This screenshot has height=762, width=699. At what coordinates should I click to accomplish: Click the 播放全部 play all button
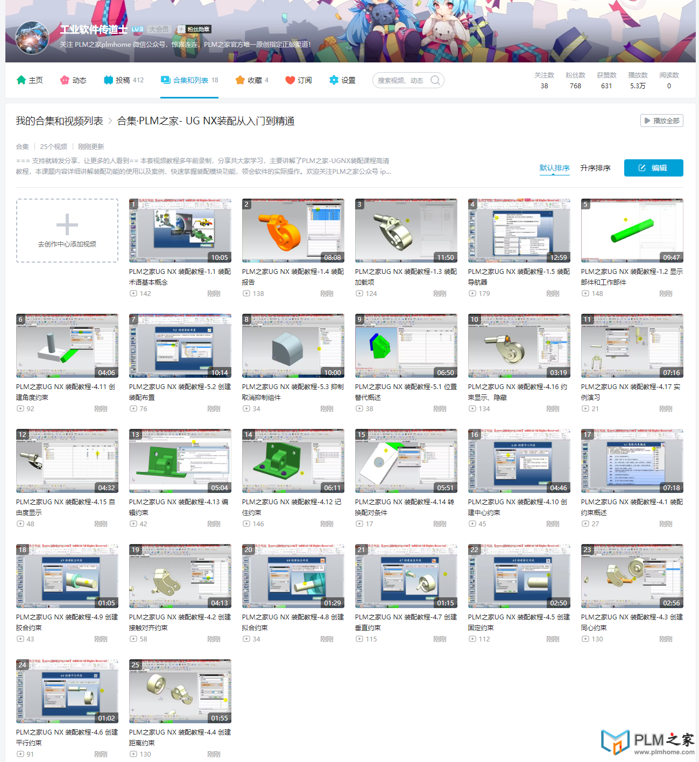(662, 121)
